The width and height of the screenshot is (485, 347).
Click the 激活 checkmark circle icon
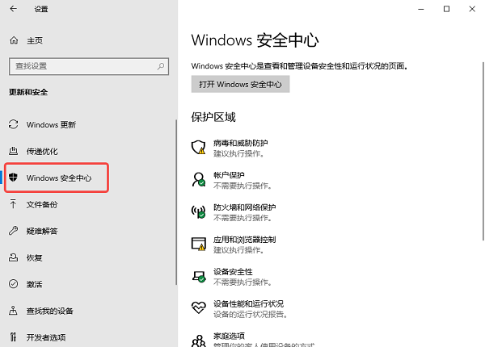pos(13,284)
